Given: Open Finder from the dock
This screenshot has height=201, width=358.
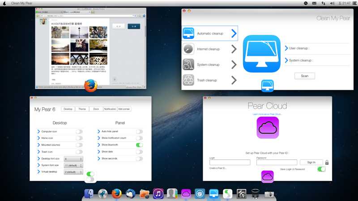Looking at the screenshot, I should point(89,194).
